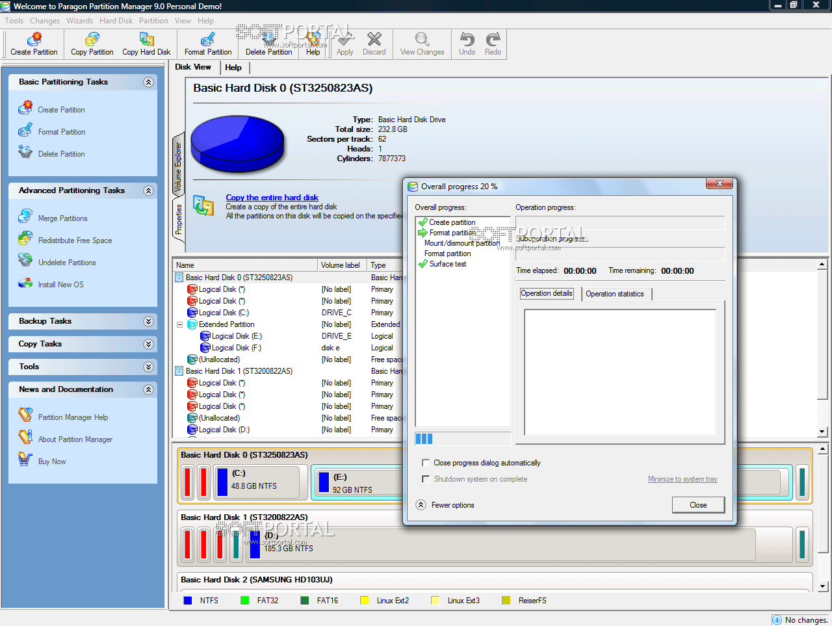Click the Name column header
This screenshot has height=626, width=832.
point(246,265)
